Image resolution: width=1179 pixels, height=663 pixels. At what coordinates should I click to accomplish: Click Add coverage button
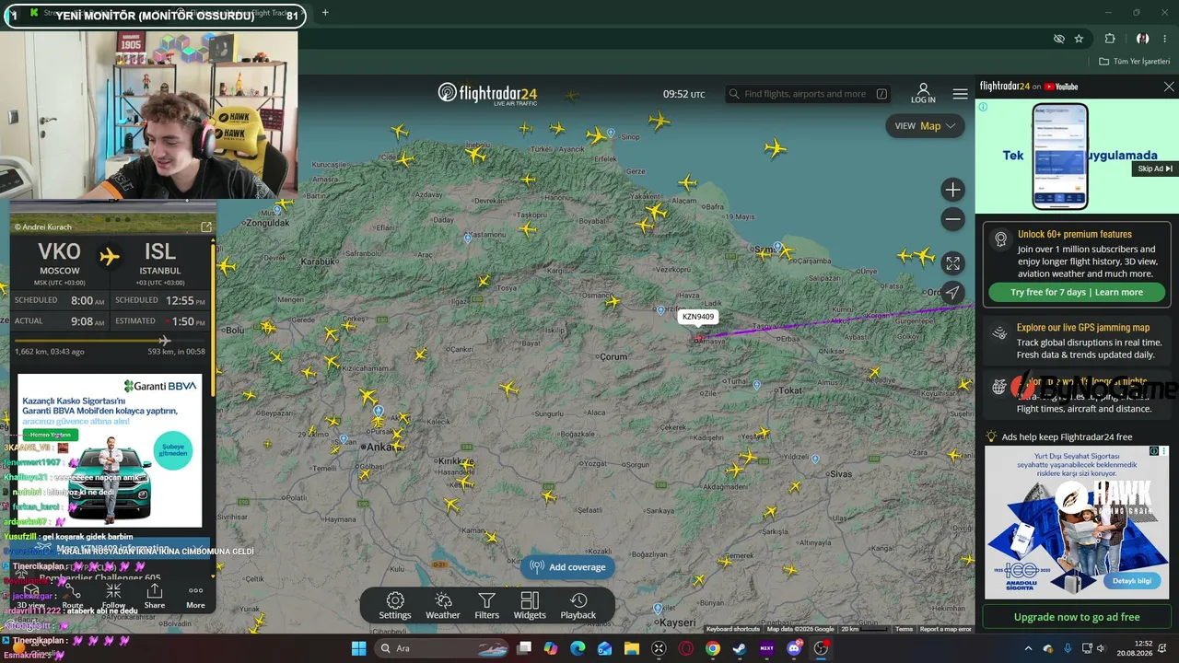[x=568, y=567]
